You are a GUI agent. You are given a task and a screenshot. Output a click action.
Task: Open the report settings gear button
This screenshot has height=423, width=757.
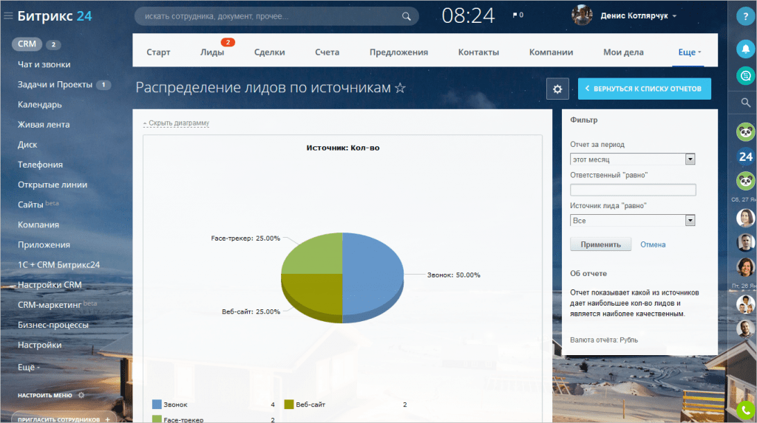557,89
